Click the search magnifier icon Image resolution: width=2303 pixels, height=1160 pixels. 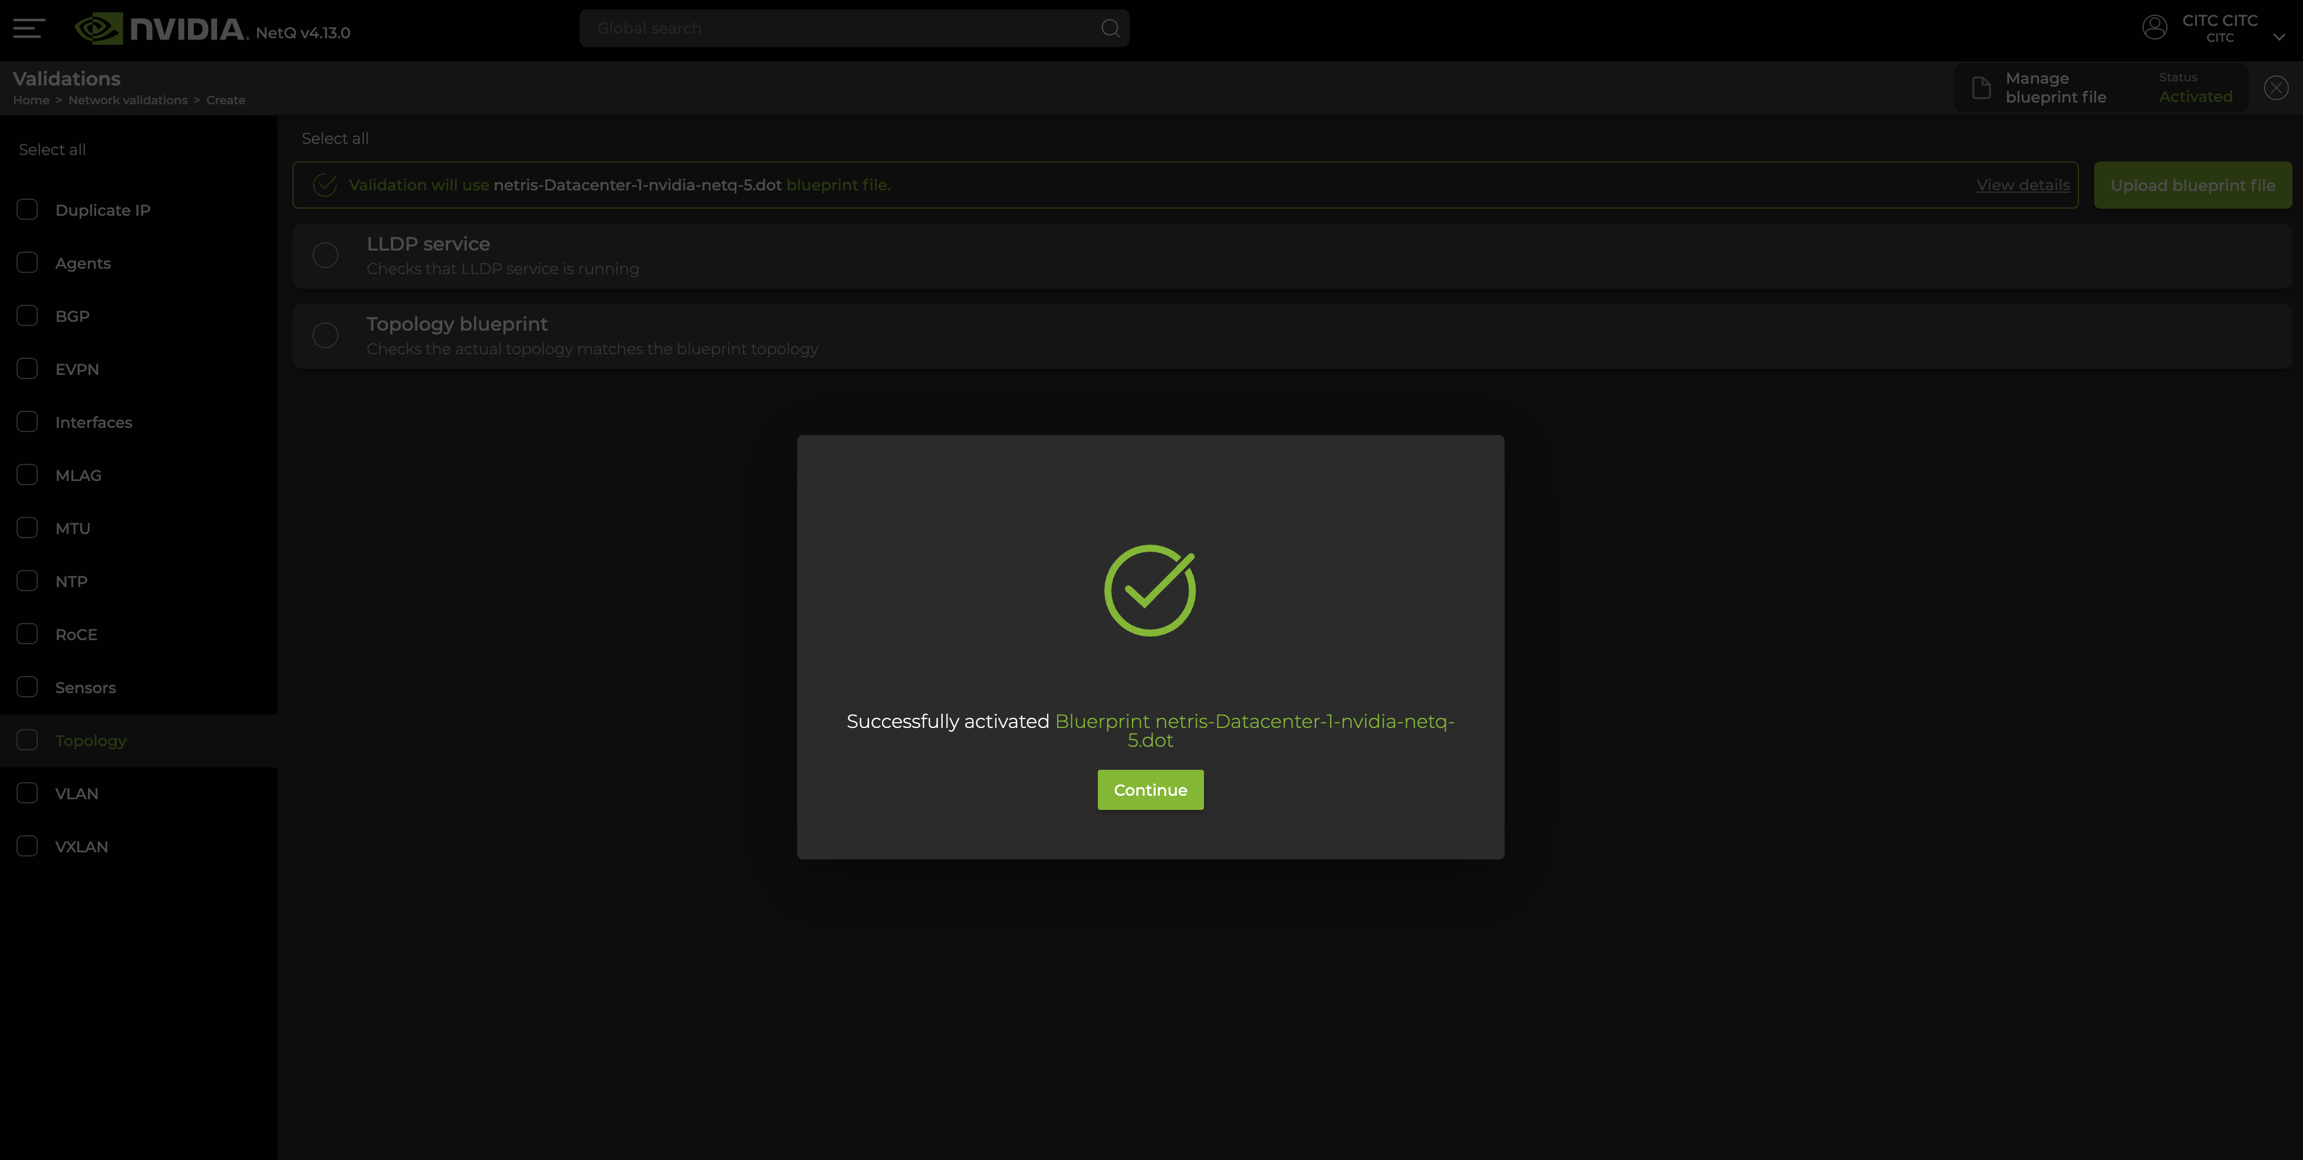click(1110, 28)
